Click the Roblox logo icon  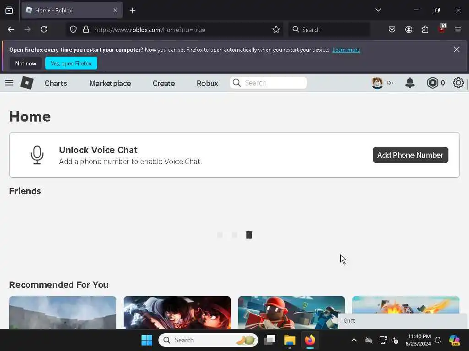[27, 83]
